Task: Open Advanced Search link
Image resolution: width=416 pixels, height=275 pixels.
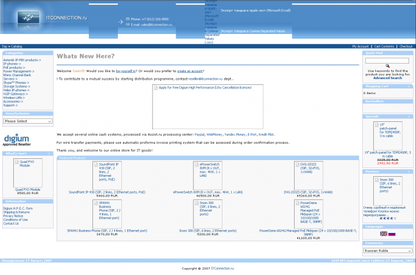Action: tap(388, 78)
